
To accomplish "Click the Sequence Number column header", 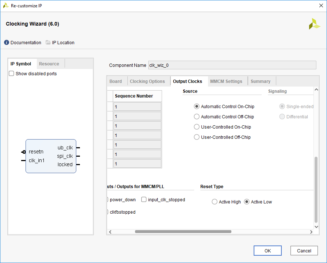I will coord(138,96).
